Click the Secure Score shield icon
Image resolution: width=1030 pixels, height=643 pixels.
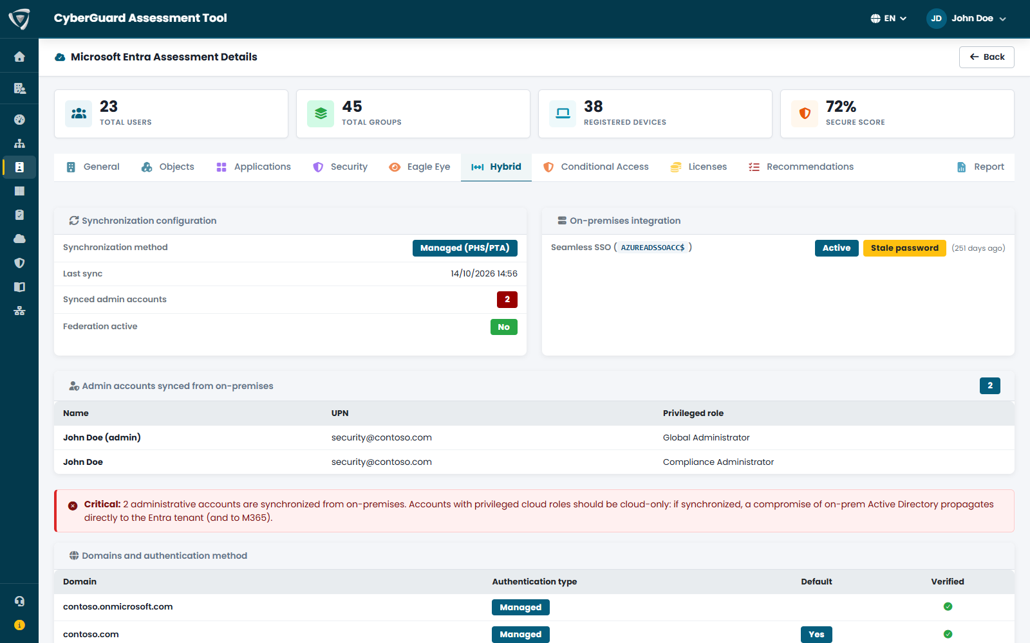pyautogui.click(x=805, y=114)
